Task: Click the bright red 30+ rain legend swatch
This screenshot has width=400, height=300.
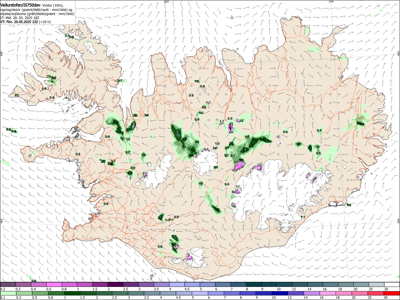Action: pyautogui.click(x=392, y=293)
